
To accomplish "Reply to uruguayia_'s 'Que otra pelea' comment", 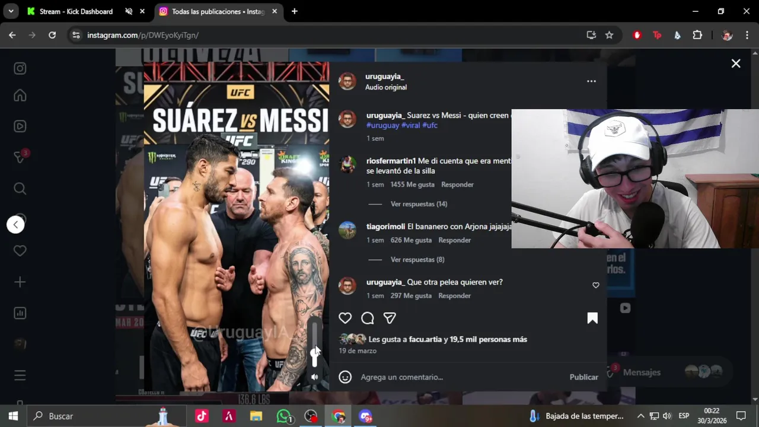I will pyautogui.click(x=454, y=296).
